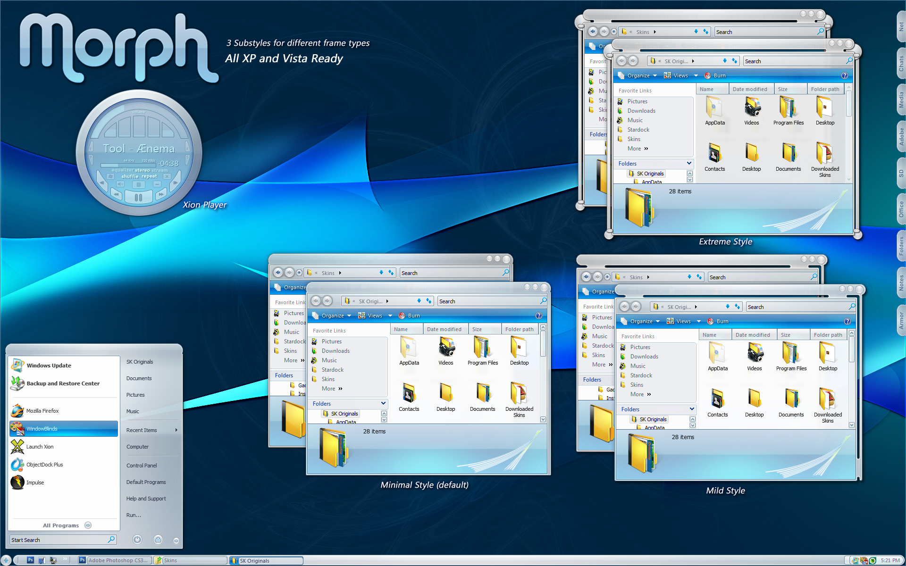This screenshot has width=906, height=566.
Task: Click the Start menu lock button
Action: [158, 540]
